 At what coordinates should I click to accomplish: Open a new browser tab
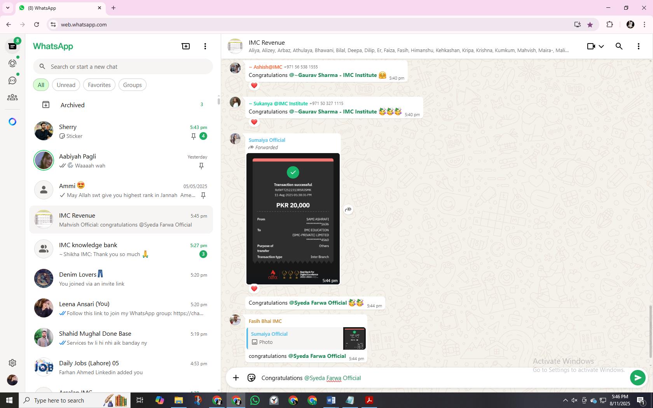(113, 8)
